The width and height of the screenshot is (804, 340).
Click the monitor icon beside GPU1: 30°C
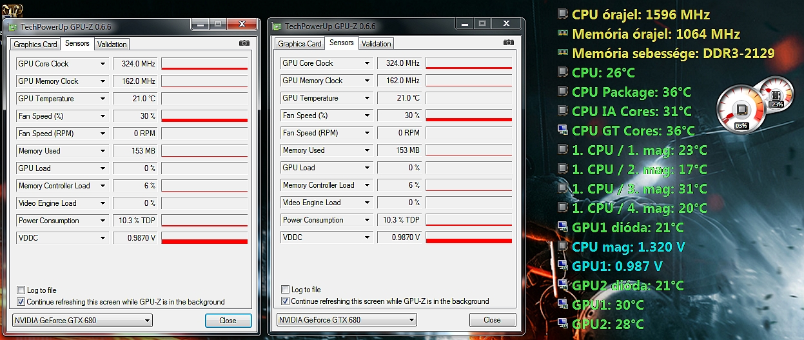click(x=562, y=305)
